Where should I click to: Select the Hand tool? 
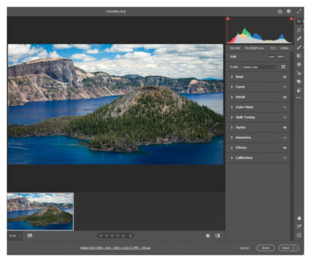point(299,218)
